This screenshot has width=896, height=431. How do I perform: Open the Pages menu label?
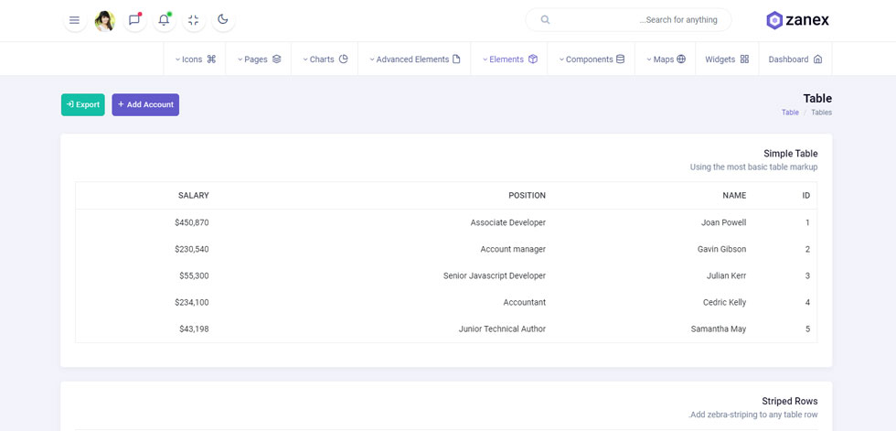[256, 59]
